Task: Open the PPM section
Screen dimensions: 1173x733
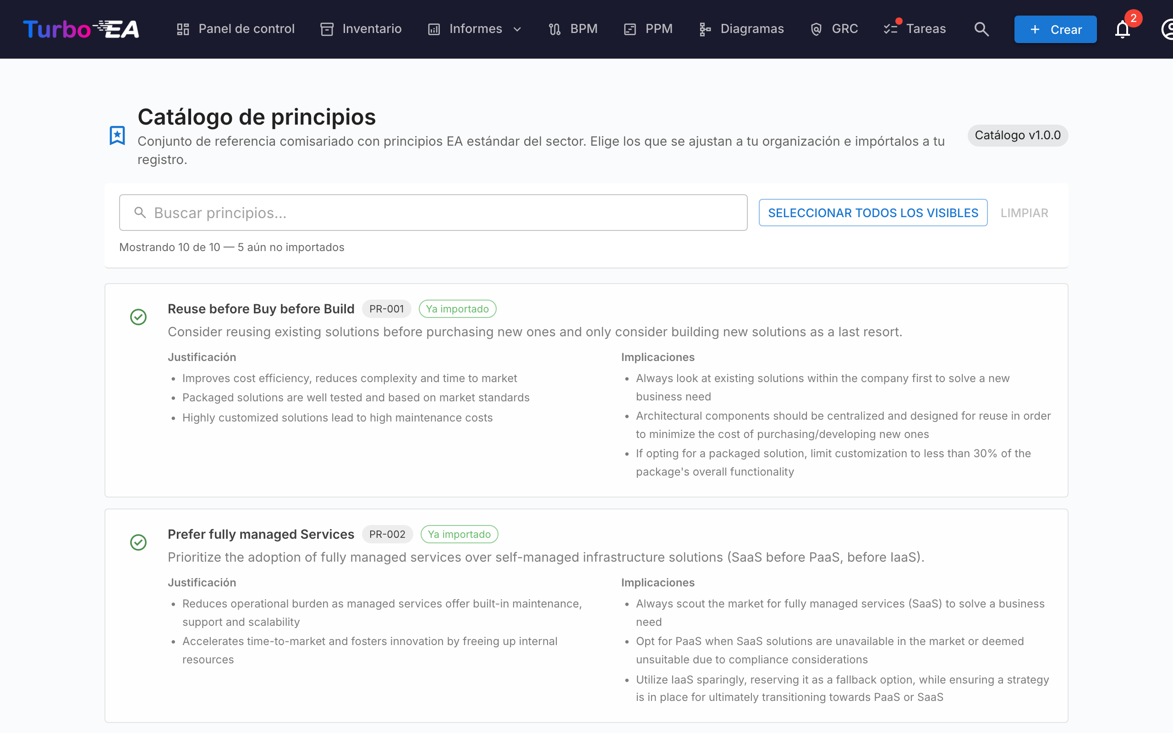Action: pos(648,29)
